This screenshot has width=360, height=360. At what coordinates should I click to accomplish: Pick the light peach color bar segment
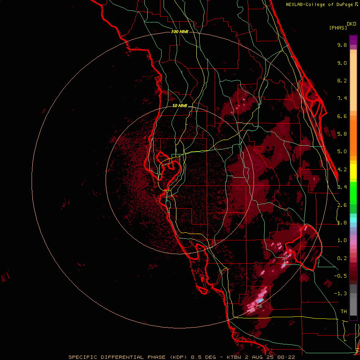pos(353,82)
